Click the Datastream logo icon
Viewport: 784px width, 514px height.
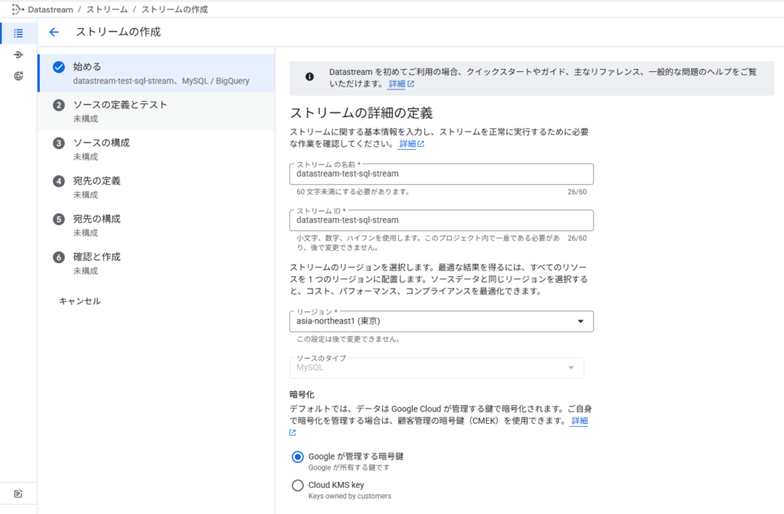click(18, 10)
